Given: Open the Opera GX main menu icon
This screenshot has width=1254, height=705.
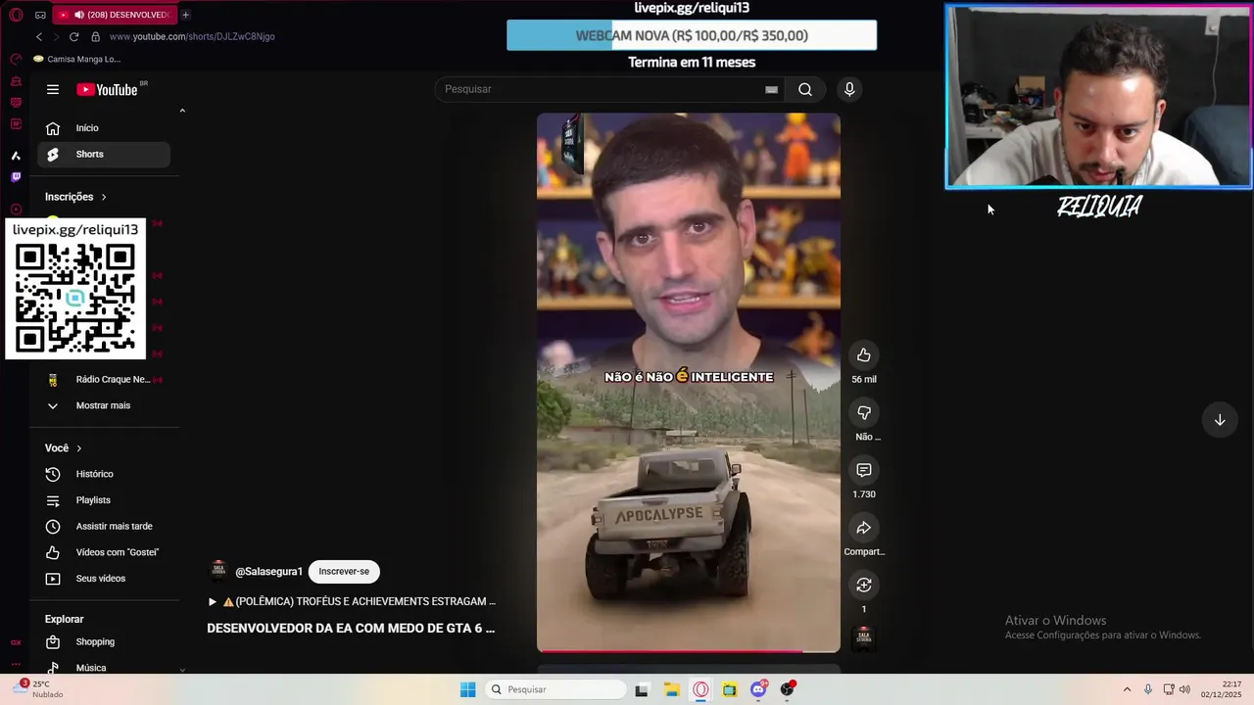Looking at the screenshot, I should click(x=16, y=15).
